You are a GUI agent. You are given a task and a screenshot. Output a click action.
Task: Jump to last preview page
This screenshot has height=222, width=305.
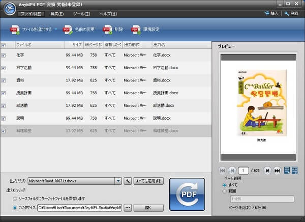[x=277, y=171]
